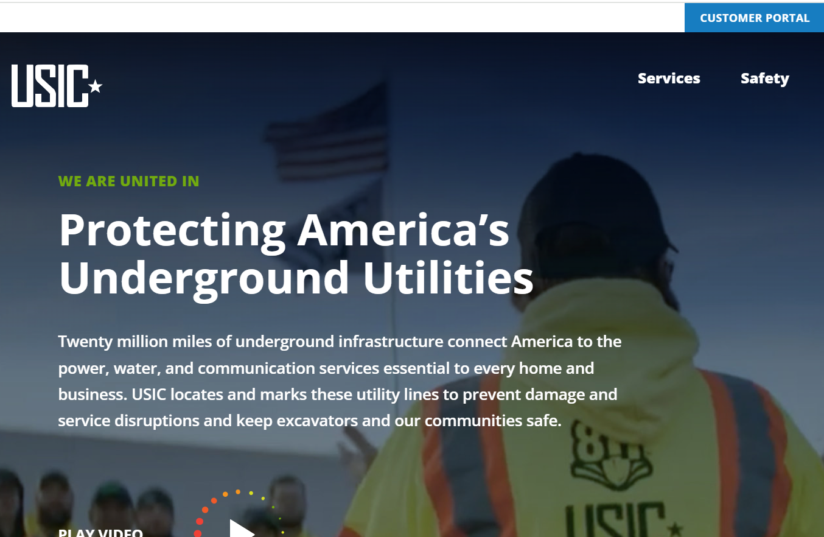Image resolution: width=824 pixels, height=537 pixels.
Task: Click the 'Protecting America's Underground Utilities' headline
Action: [296, 253]
